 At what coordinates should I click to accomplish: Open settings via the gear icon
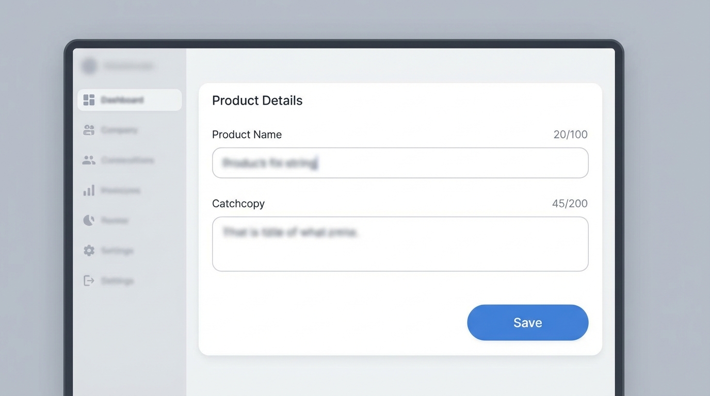pyautogui.click(x=89, y=251)
